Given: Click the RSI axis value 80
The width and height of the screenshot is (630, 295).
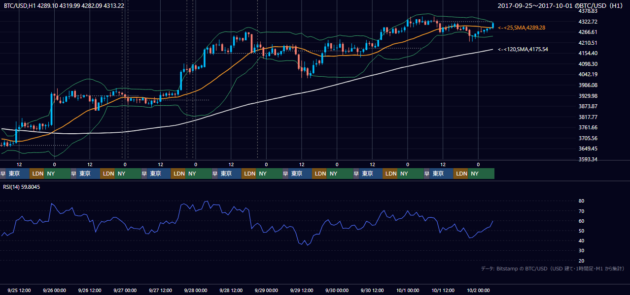Looking at the screenshot, I should click(581, 201).
